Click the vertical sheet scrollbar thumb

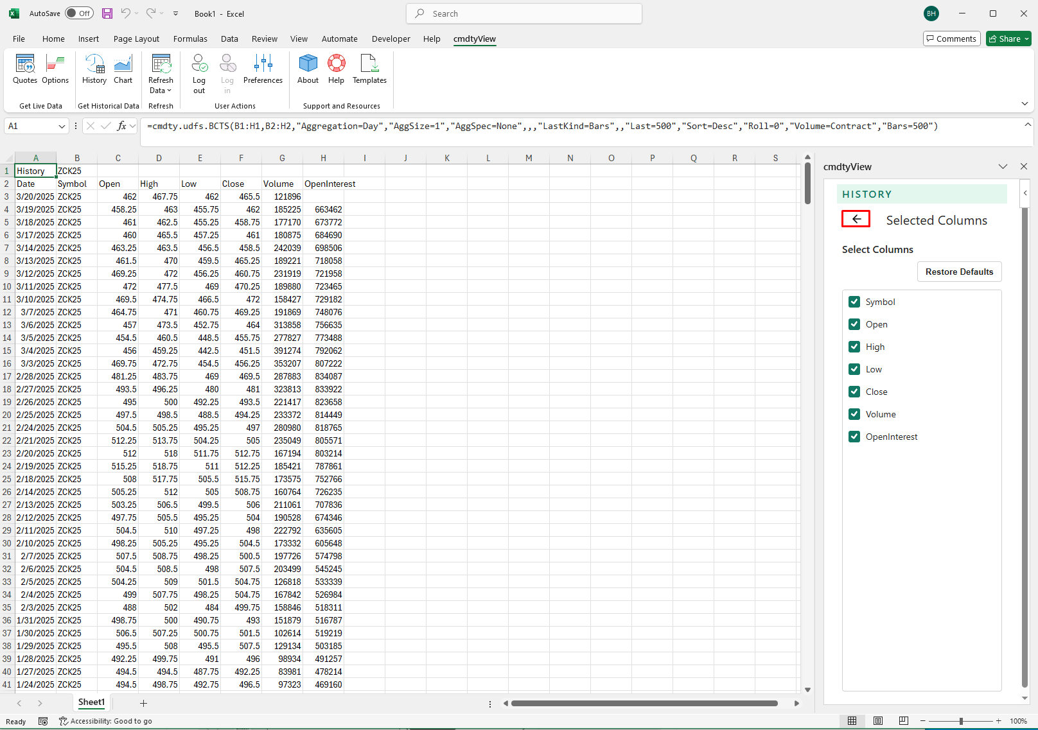point(807,183)
